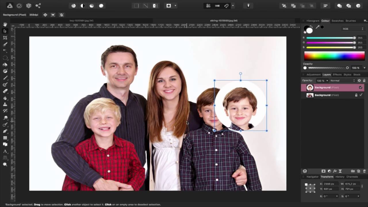
Task: Open the Layer Effects fx button
Action: tap(335, 171)
